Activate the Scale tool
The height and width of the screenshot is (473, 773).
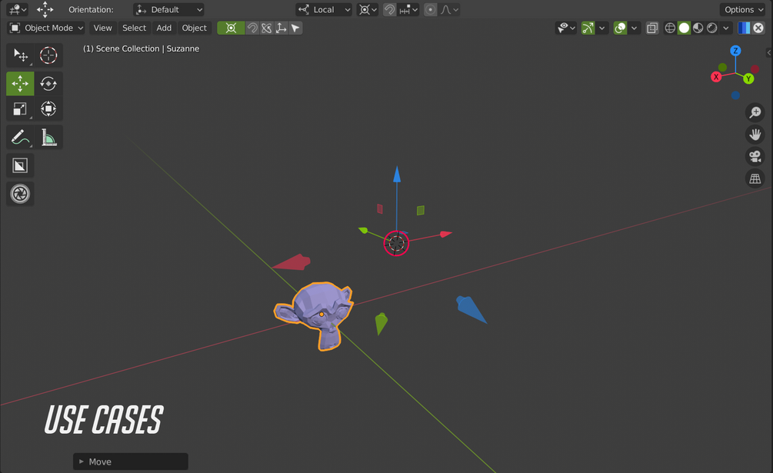[20, 109]
